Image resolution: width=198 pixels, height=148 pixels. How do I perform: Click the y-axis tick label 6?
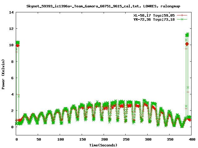pyautogui.click(x=12, y=78)
